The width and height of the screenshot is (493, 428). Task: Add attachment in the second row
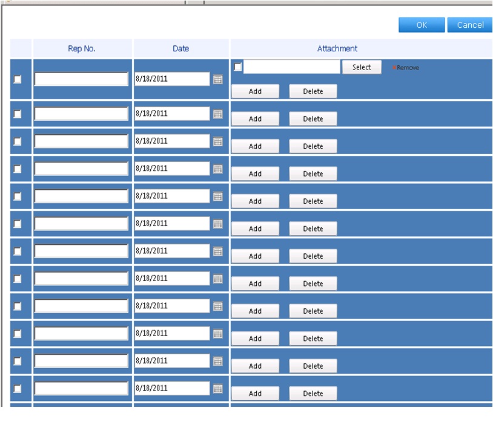255,118
